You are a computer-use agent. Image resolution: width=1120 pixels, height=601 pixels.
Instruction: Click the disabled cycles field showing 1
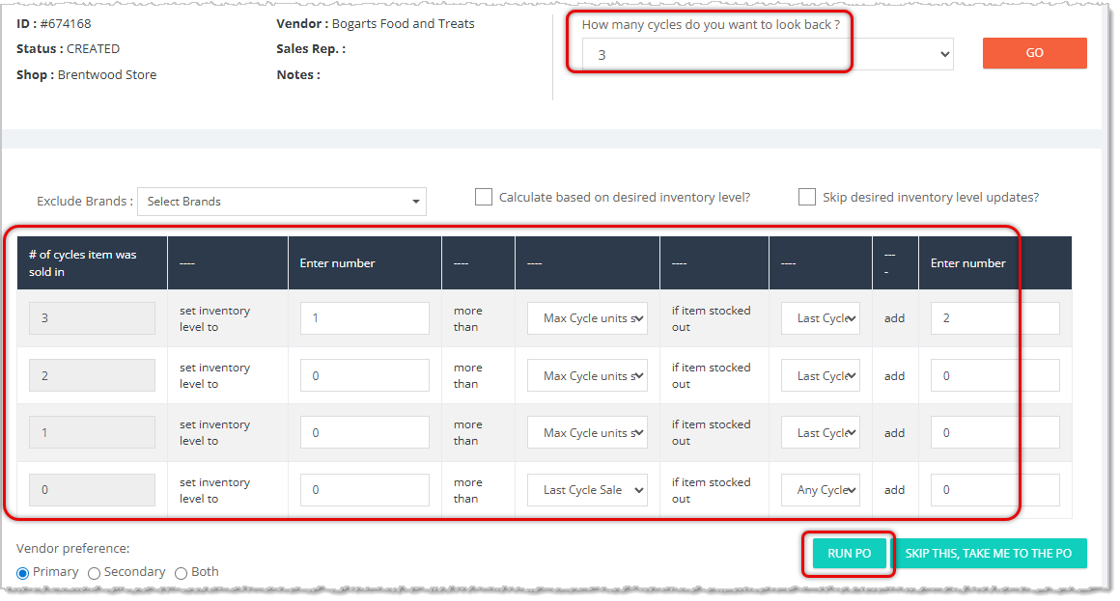pos(92,432)
